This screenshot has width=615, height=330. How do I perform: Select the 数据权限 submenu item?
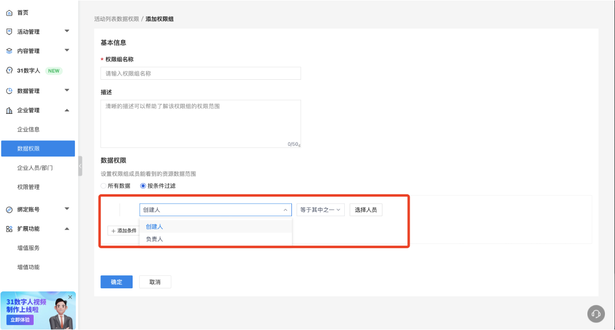pyautogui.click(x=38, y=148)
